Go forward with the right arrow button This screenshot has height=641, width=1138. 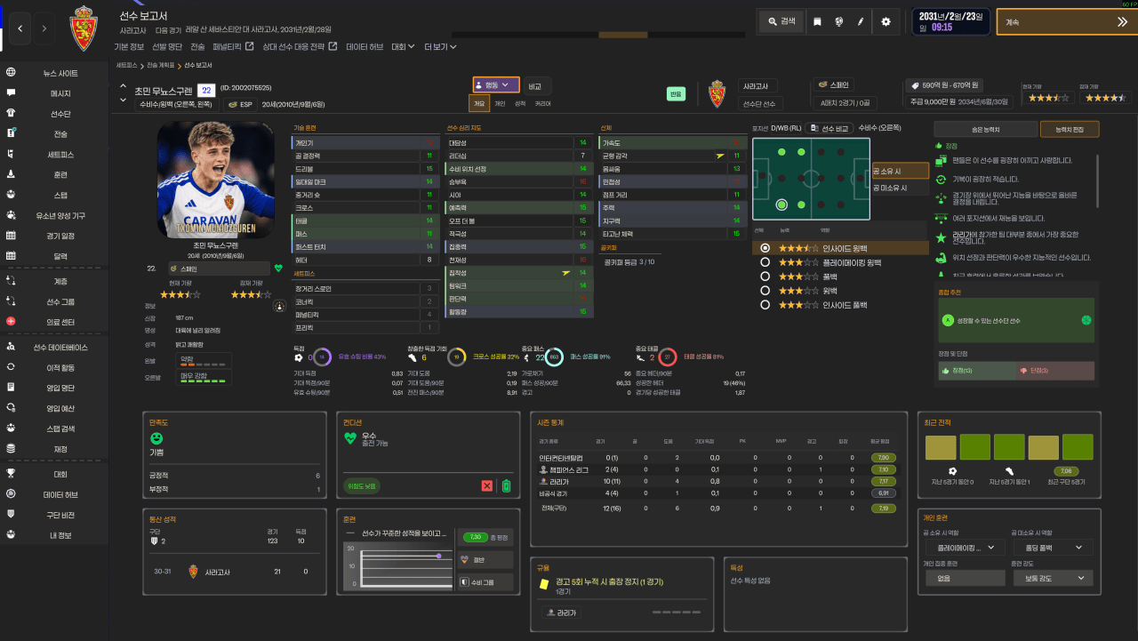tap(45, 28)
